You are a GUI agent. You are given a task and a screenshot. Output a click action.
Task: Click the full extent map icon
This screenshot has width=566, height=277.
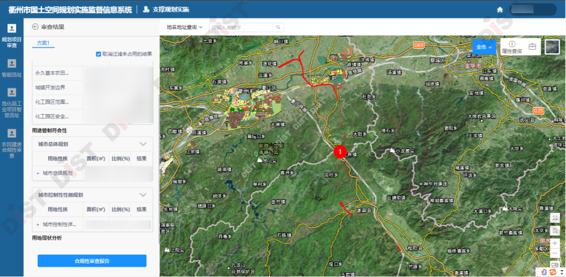coord(555,217)
